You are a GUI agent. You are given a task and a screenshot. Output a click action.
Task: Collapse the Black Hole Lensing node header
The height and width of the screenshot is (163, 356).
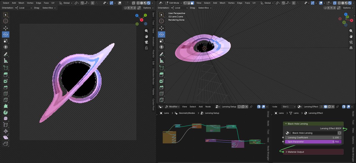[x=286, y=124]
